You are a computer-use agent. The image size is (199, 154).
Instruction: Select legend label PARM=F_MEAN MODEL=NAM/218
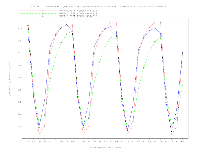[x=78, y=13]
